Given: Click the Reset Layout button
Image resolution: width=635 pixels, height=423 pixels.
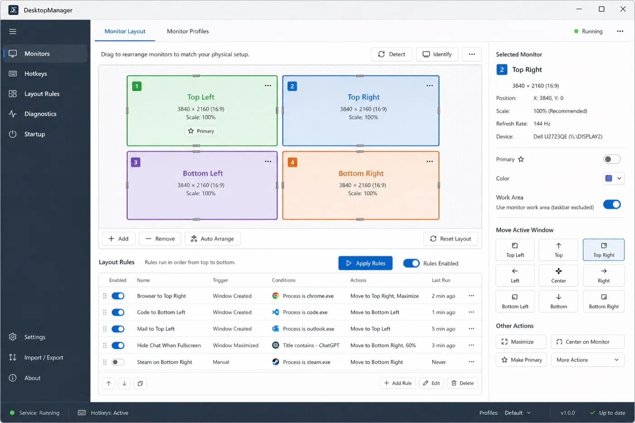Looking at the screenshot, I should point(451,239).
